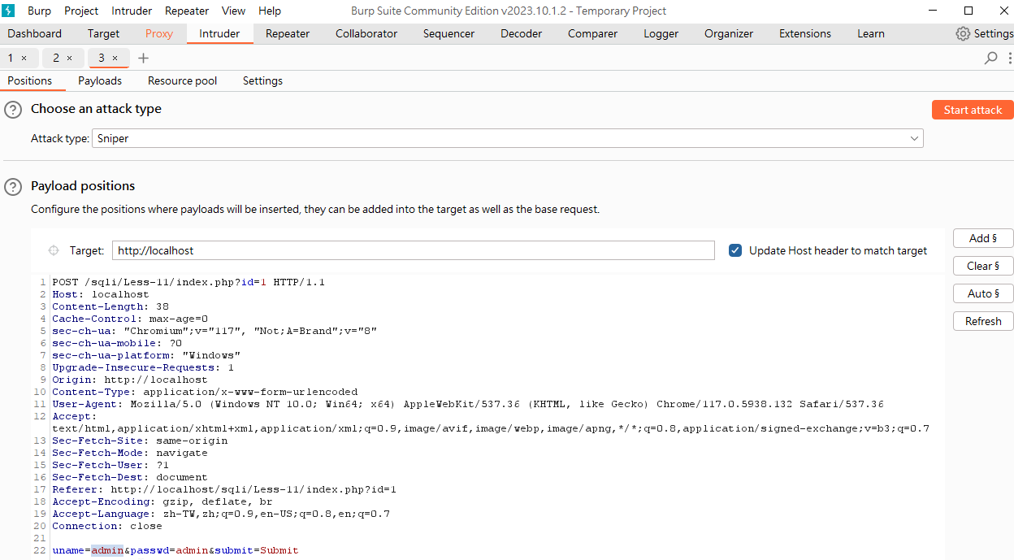Click the Start attack button
Screen dimensions: 1014x560
pos(973,110)
